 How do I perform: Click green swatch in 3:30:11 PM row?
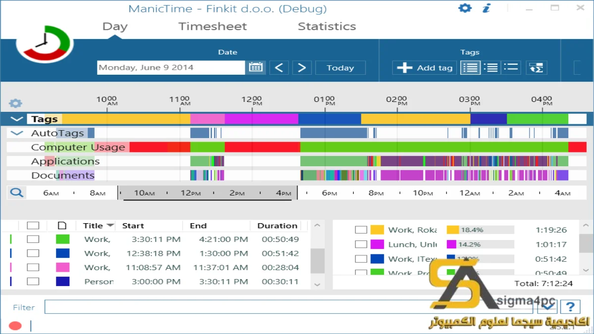click(63, 239)
